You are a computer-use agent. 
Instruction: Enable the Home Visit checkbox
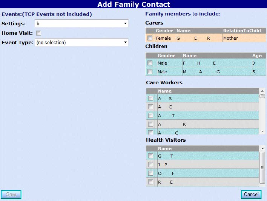(38, 33)
